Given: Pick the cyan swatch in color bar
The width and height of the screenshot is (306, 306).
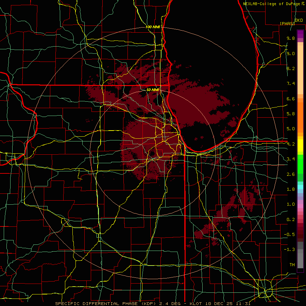Looking at the screenshot, I should [x=300, y=187].
